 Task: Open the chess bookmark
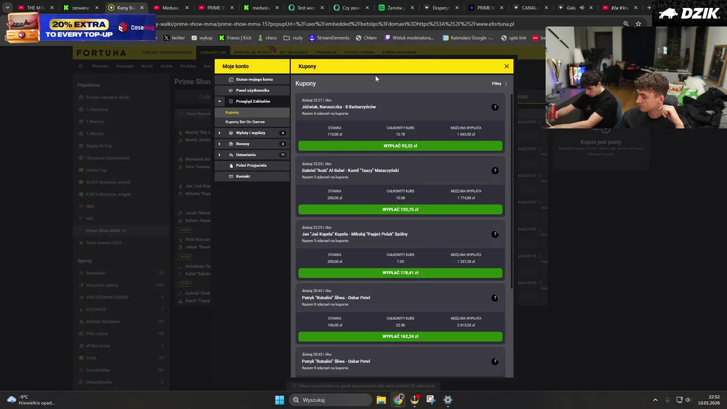[x=268, y=38]
